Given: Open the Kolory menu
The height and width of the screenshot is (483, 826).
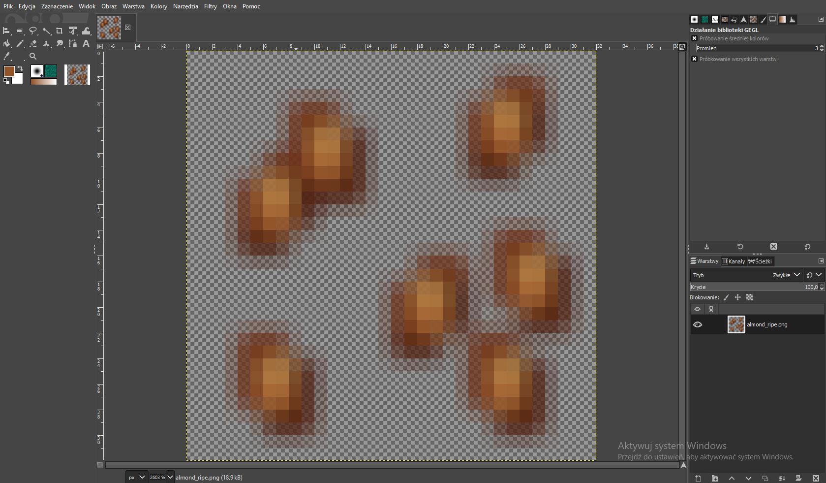Looking at the screenshot, I should coord(159,6).
